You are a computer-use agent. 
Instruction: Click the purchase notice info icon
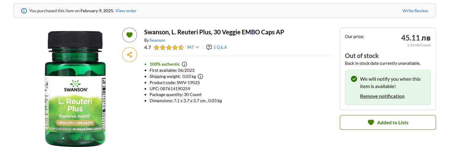[x=24, y=11]
